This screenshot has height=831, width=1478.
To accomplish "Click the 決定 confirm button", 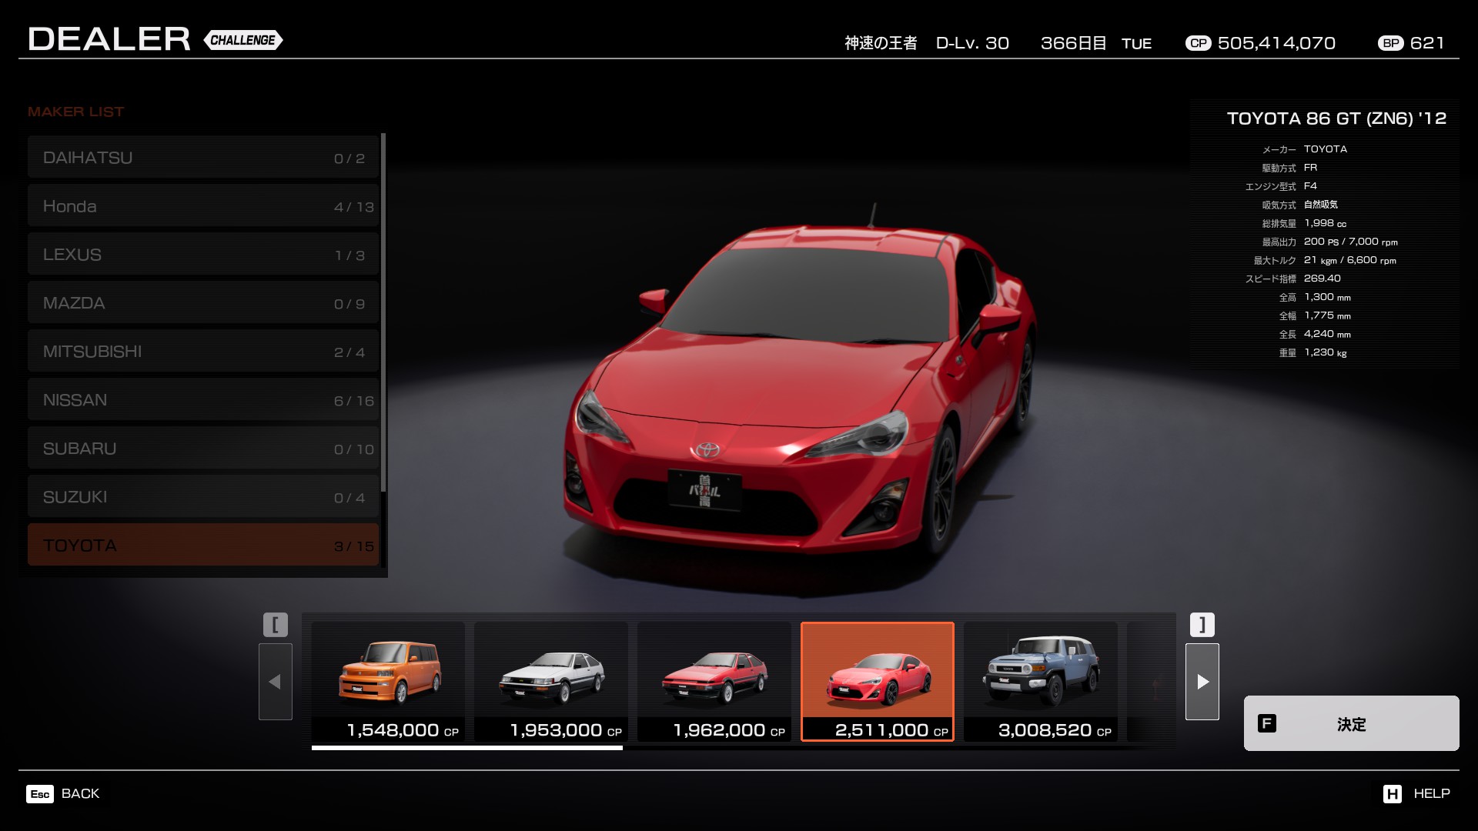I will point(1351,723).
